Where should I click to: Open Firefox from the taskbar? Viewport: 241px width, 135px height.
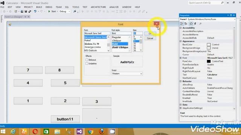[102, 131]
